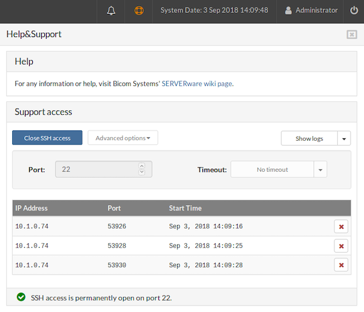Terminate the SSH session on port 53926

click(x=342, y=227)
